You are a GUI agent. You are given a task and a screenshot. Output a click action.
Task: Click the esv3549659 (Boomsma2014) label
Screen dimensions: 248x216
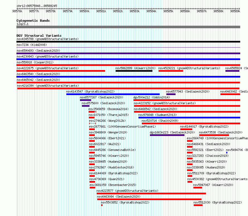coord(108,109)
